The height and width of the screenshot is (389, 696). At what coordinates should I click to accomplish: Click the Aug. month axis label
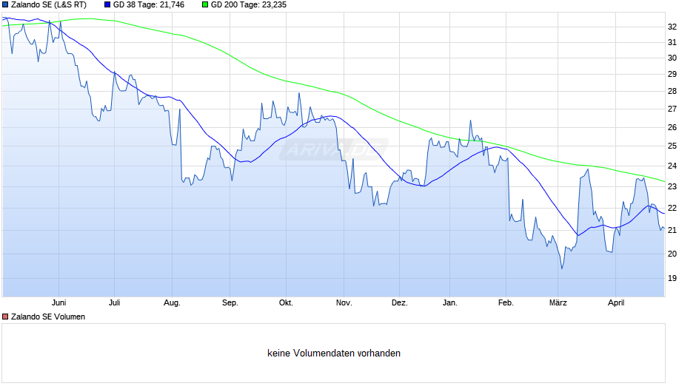[172, 302]
